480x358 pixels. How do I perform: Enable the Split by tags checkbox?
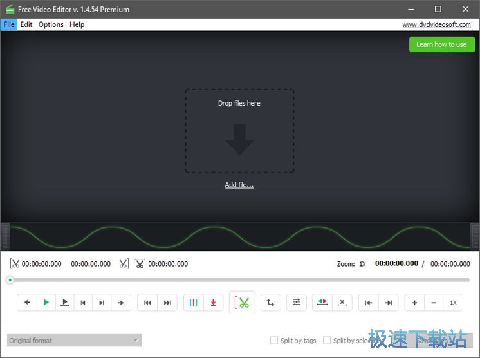274,340
